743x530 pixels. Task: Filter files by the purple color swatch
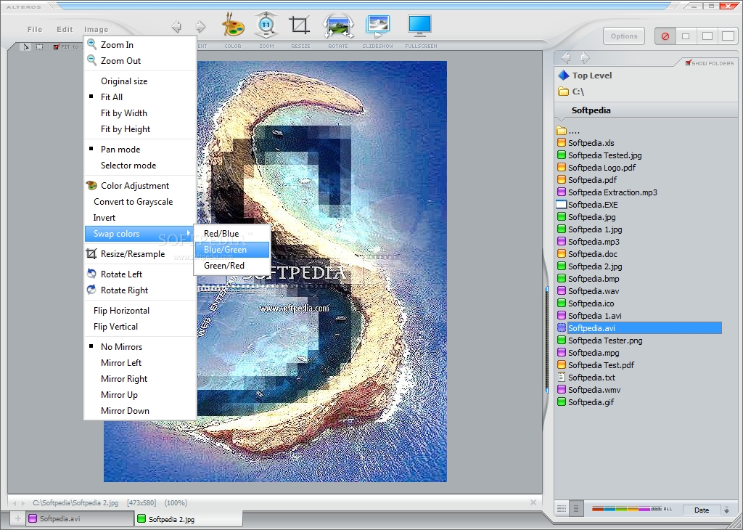tap(644, 509)
